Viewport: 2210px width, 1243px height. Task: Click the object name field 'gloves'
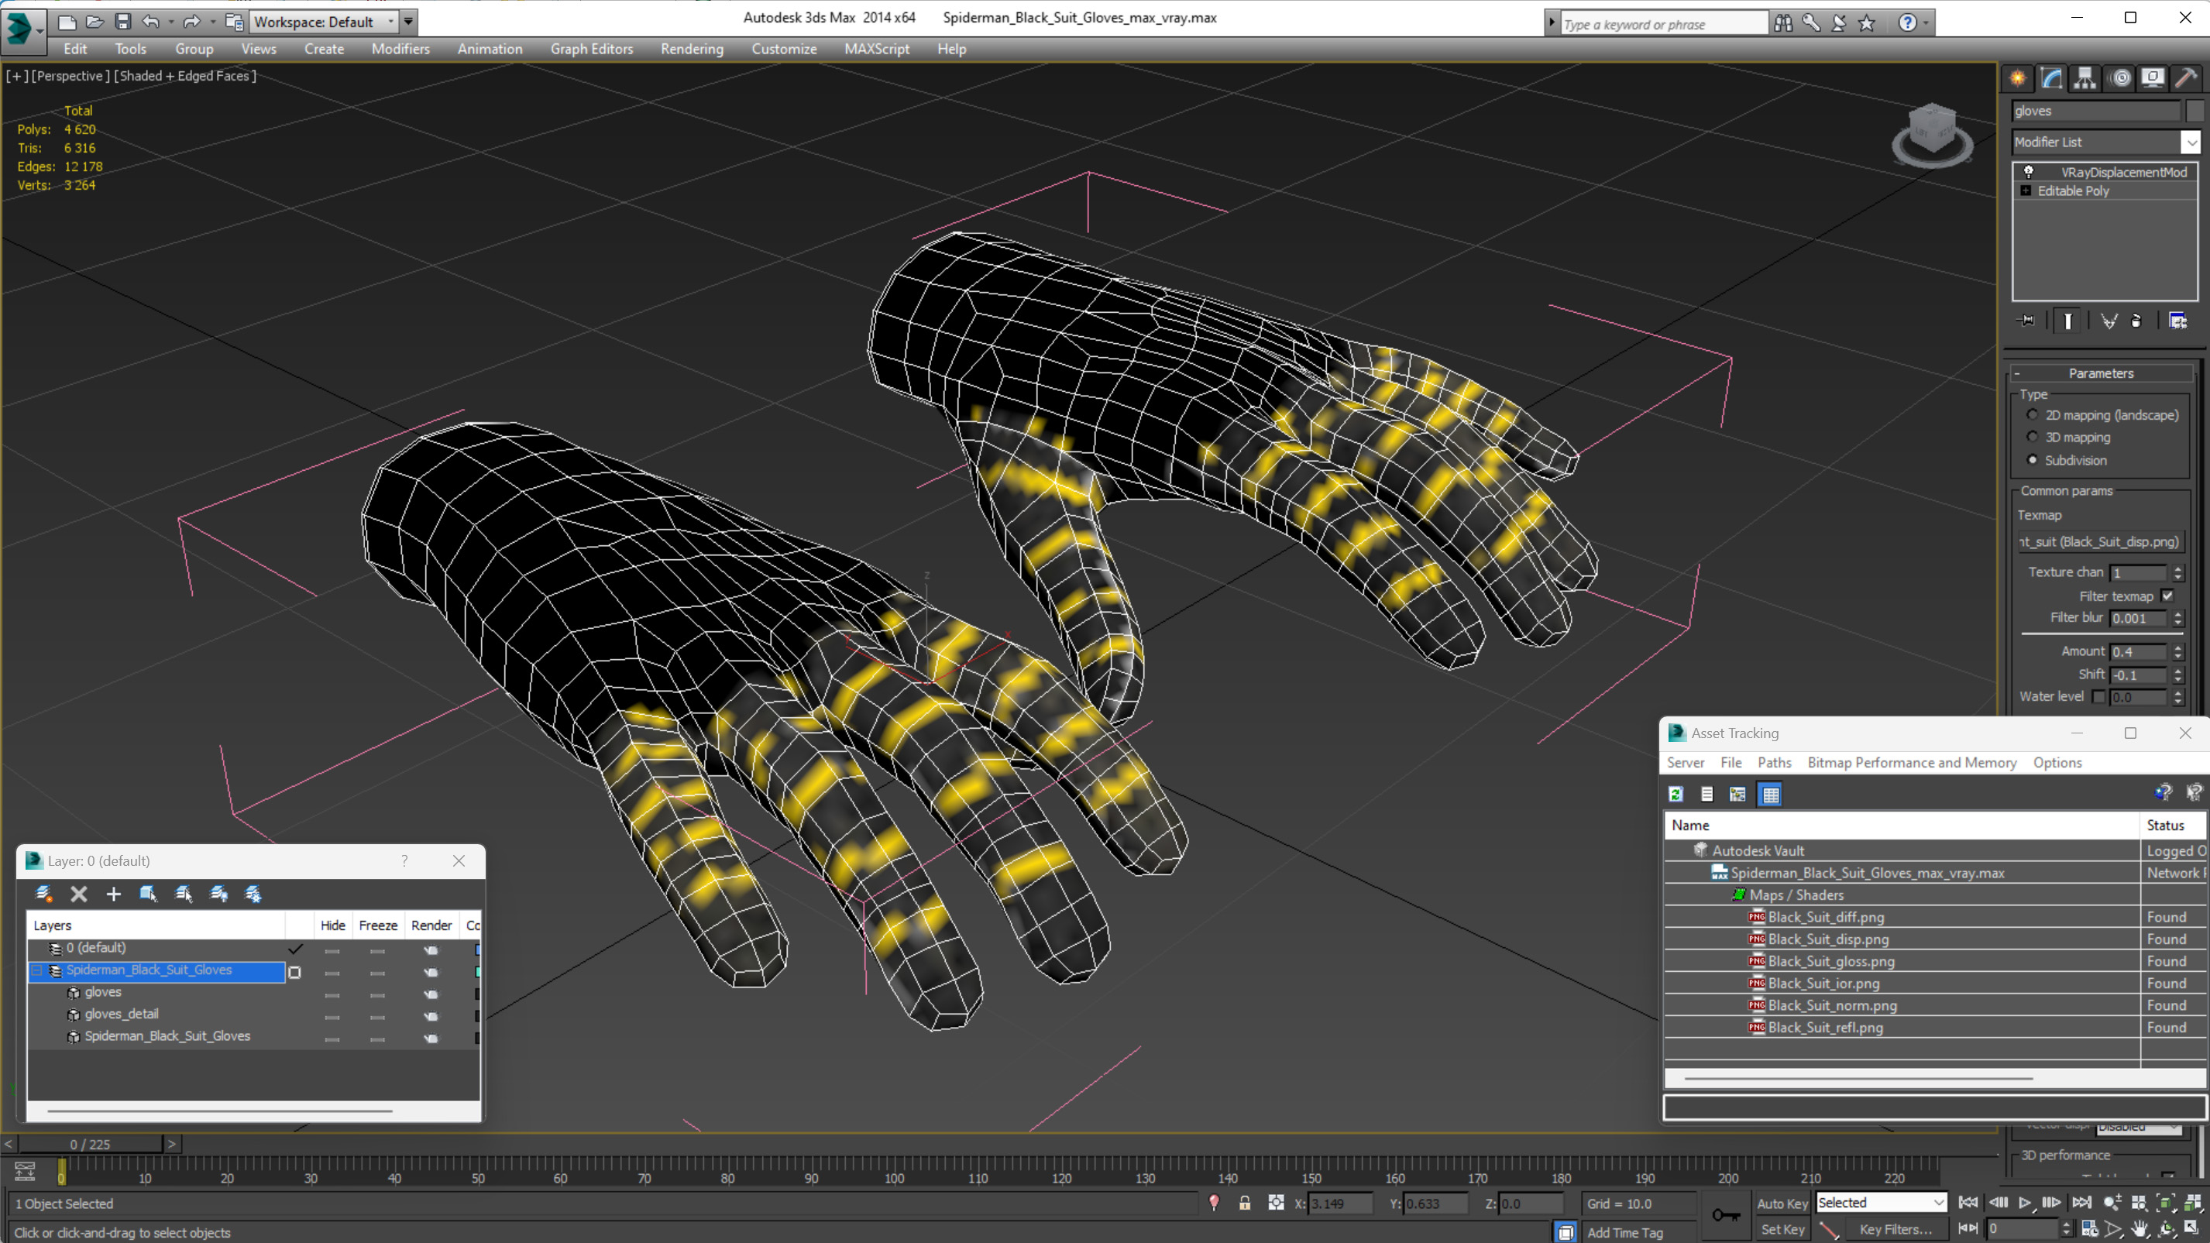pyautogui.click(x=2095, y=111)
